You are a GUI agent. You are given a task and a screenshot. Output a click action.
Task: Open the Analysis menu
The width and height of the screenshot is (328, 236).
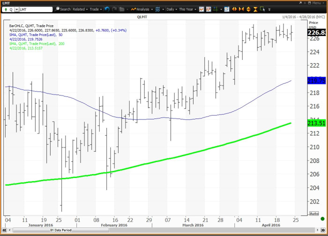click(142, 9)
